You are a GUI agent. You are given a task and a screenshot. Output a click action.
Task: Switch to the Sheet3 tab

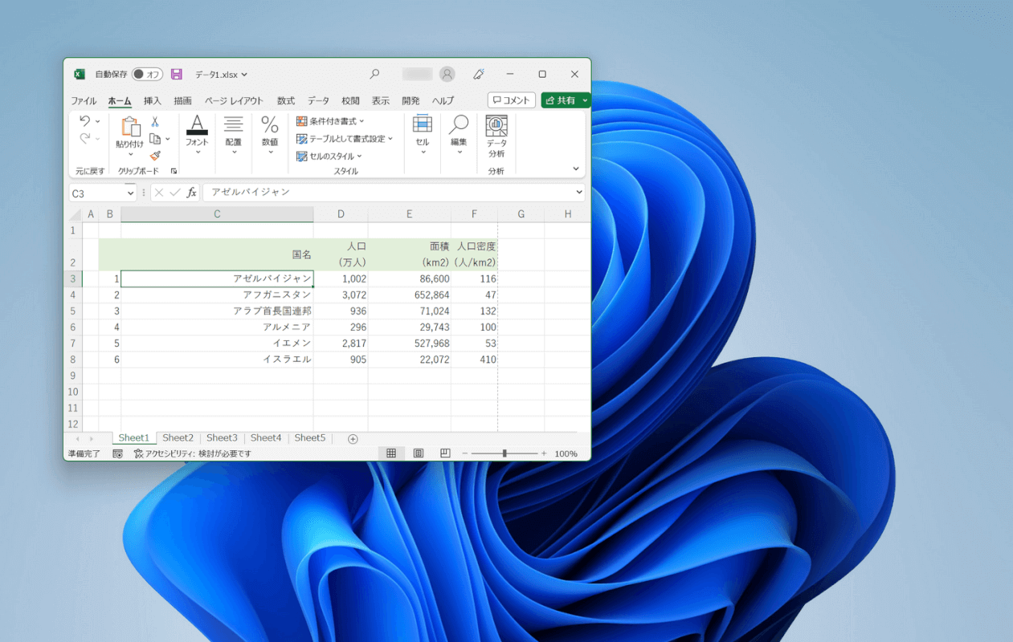click(222, 438)
